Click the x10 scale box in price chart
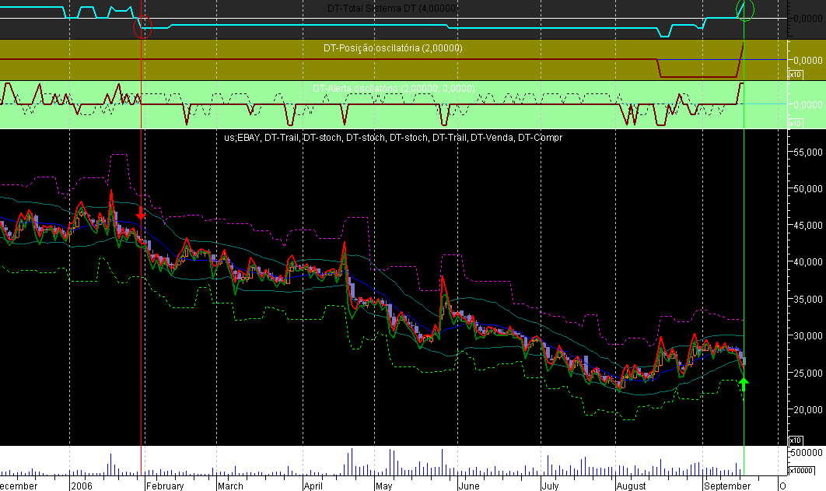The image size is (826, 491). point(796,440)
